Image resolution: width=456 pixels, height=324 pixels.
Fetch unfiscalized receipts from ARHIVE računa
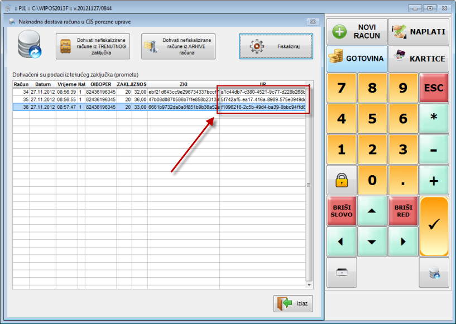point(178,47)
